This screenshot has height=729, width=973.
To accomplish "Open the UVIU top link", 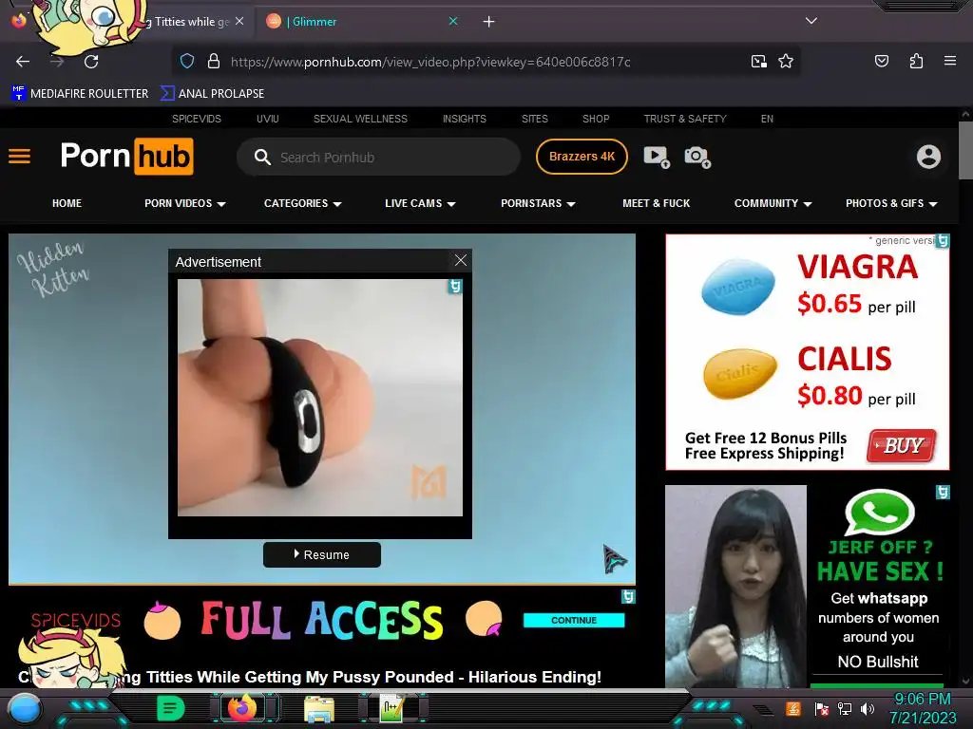I will [x=267, y=119].
